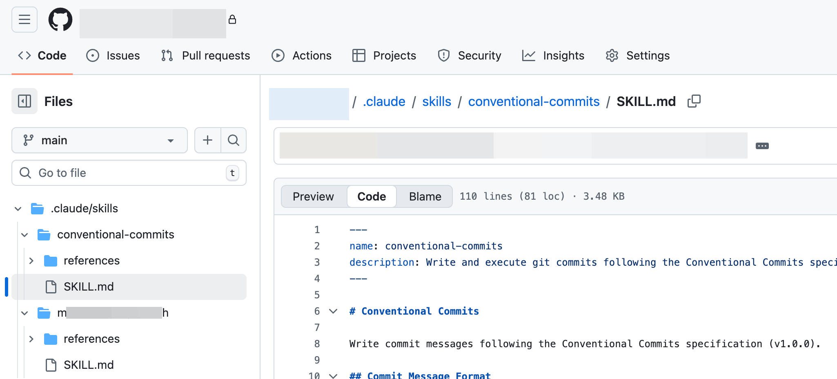The width and height of the screenshot is (837, 379).
Task: Open the Settings gear tab
Action: (638, 55)
